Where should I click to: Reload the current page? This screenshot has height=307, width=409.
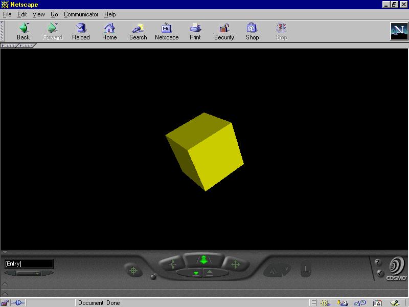pos(81,32)
